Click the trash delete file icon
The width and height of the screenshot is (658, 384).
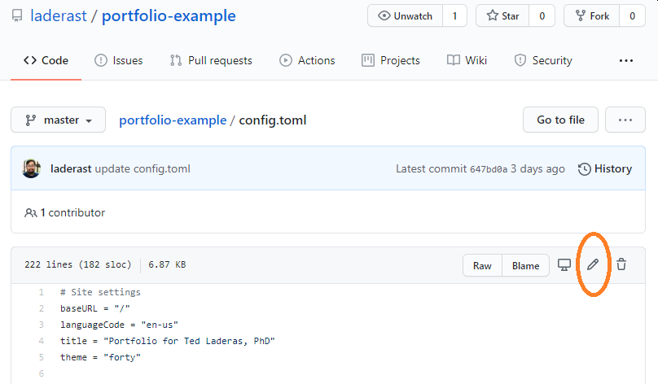click(621, 264)
